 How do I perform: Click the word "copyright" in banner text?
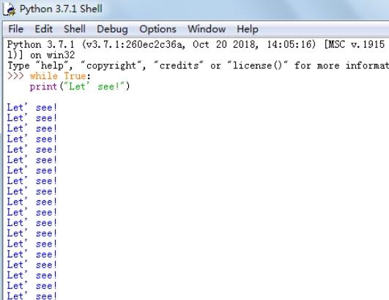111,66
